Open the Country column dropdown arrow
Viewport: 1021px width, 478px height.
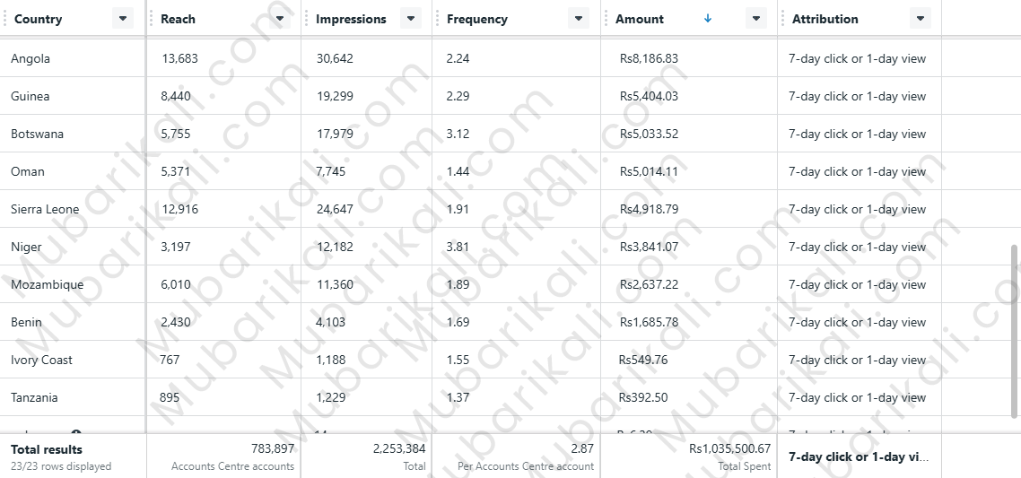[123, 19]
